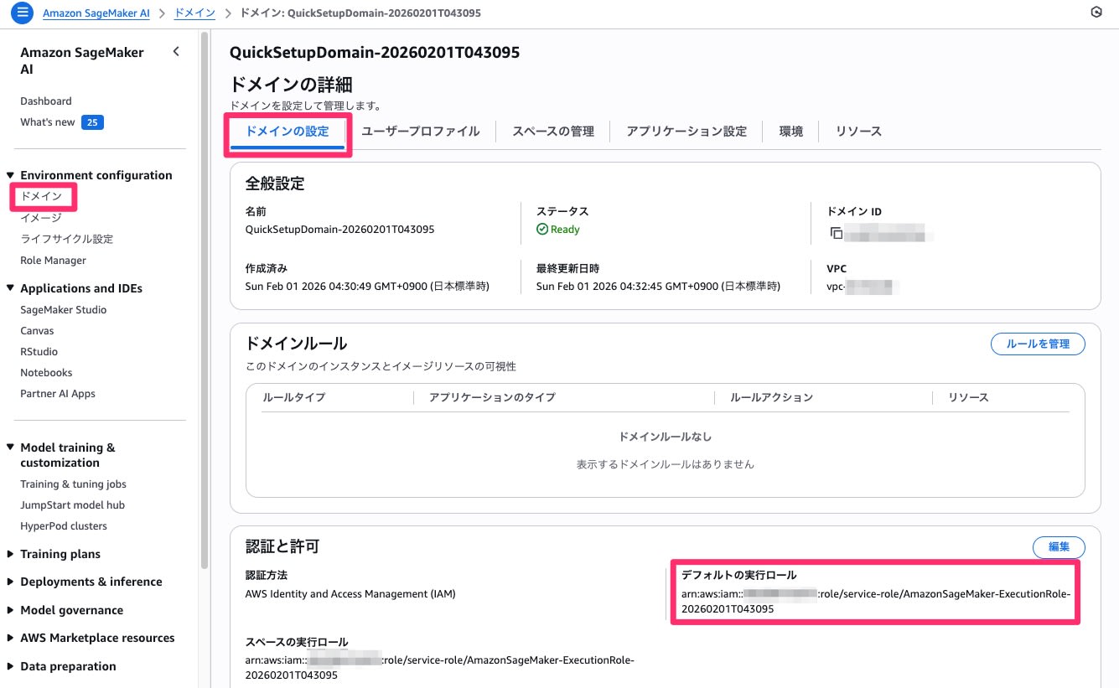Open Partner AI Apps in sidebar
1119x688 pixels.
click(58, 394)
